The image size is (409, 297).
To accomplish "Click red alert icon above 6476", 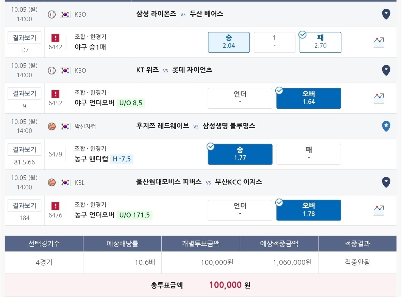I will coord(55,206).
